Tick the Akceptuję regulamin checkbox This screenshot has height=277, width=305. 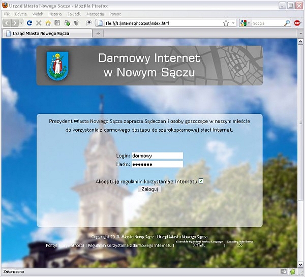point(201,181)
